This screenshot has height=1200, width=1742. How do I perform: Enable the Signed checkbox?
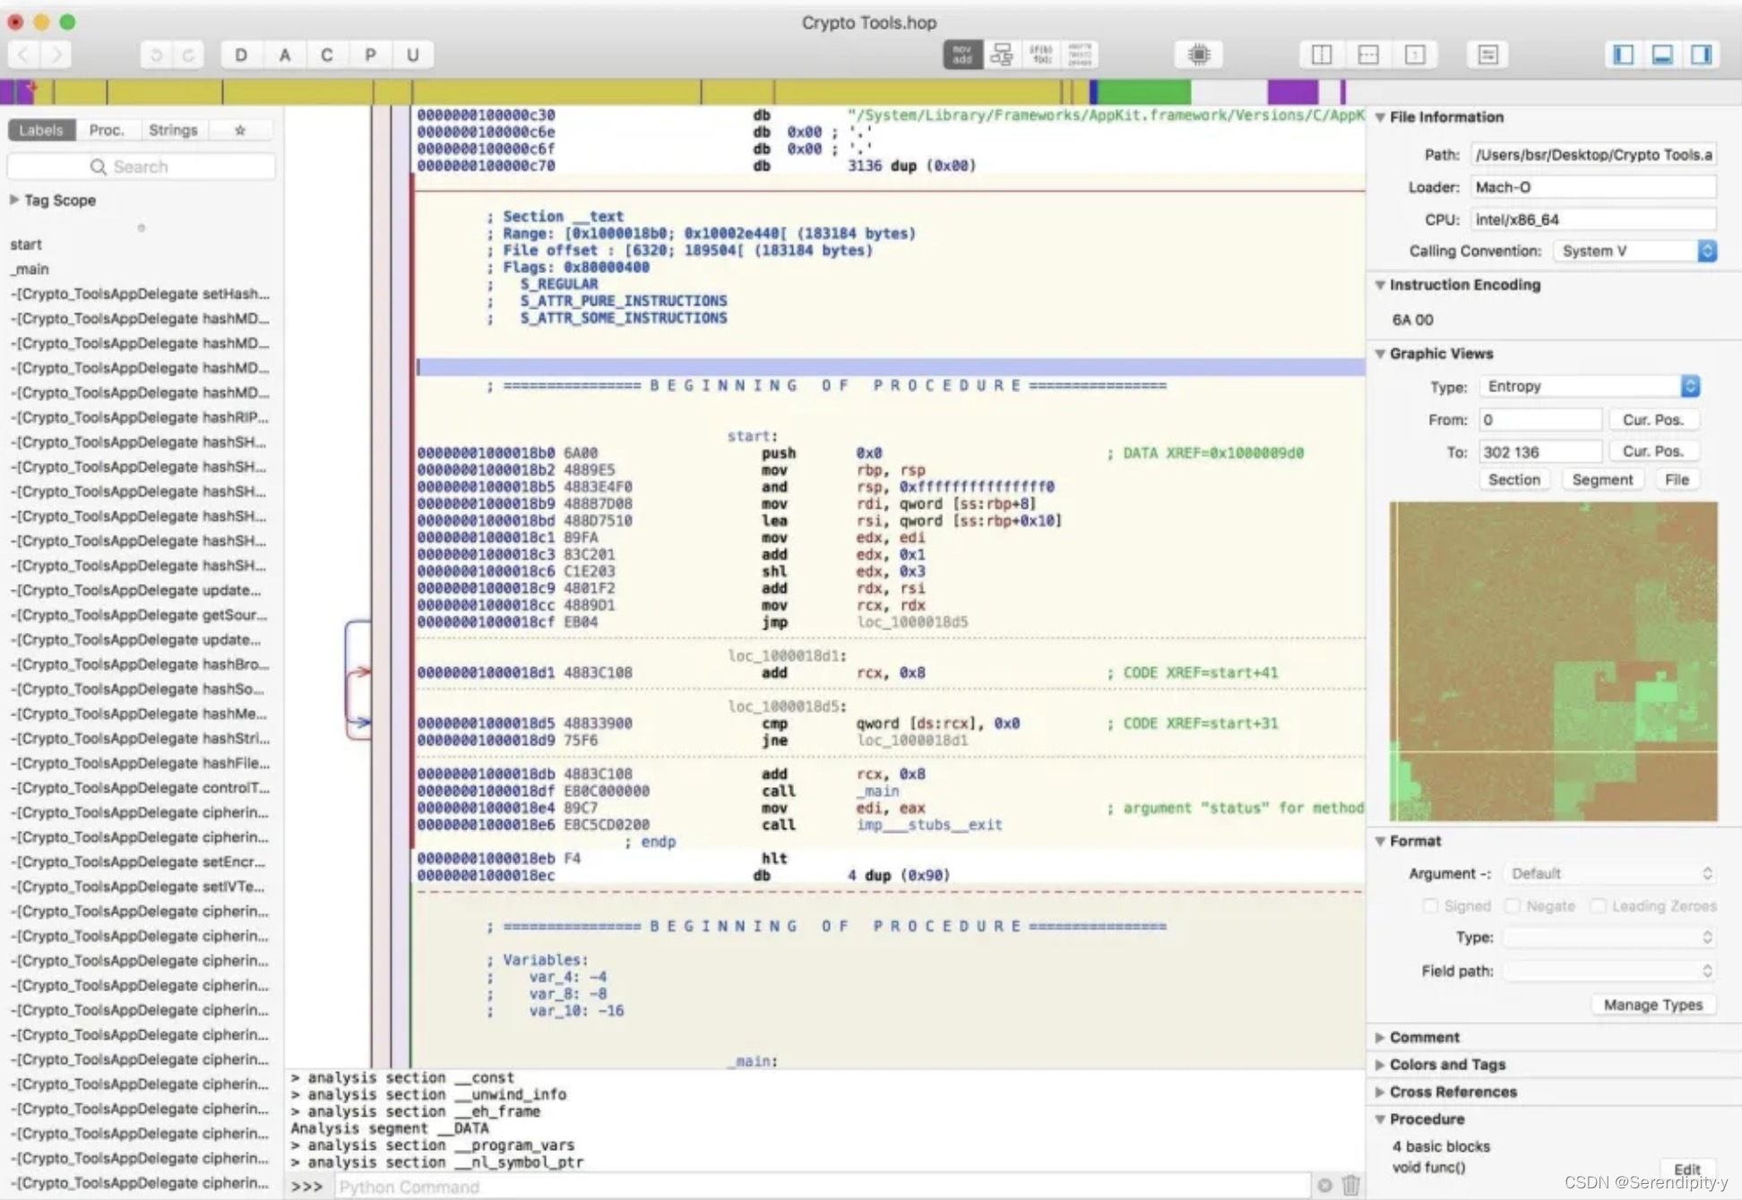1430,905
